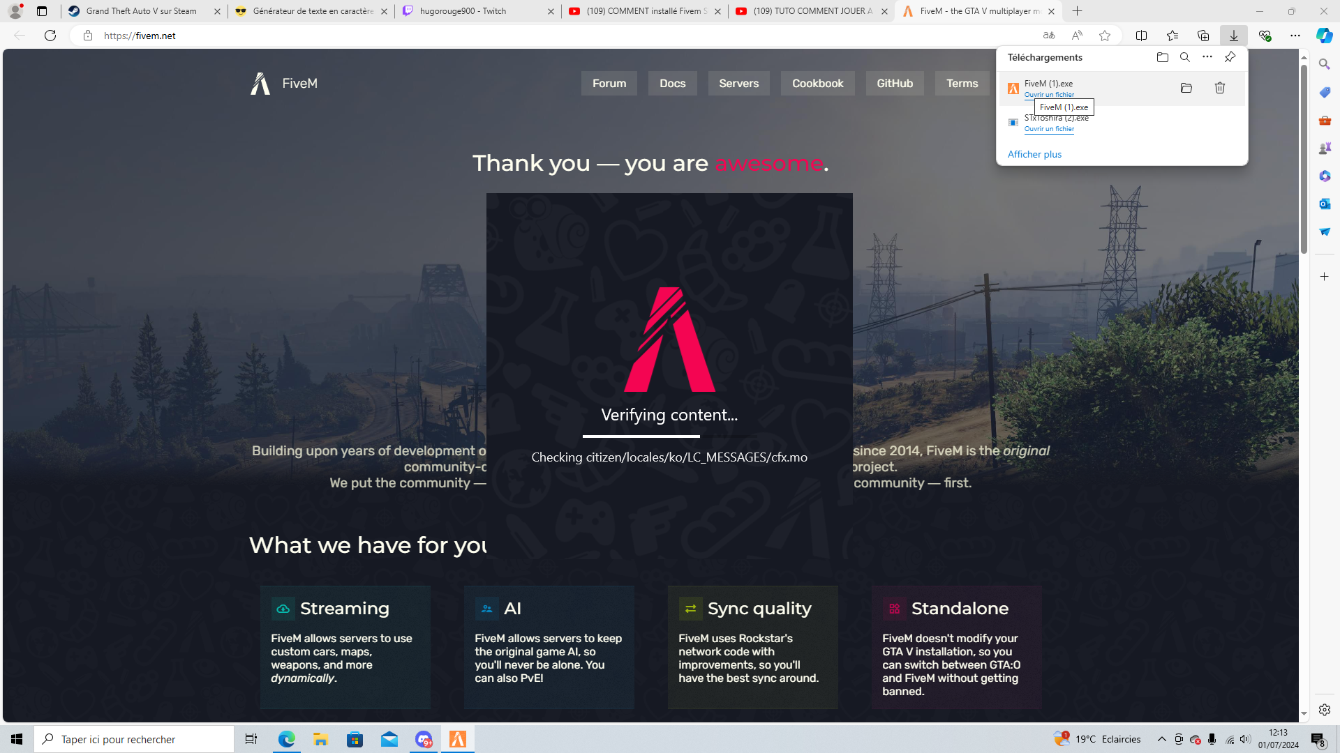
Task: Click Ouvrir un fichier under STxToshira (2).exe
Action: click(1049, 129)
